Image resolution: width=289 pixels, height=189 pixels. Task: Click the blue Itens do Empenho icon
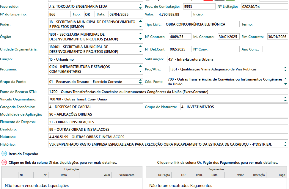[4, 154]
